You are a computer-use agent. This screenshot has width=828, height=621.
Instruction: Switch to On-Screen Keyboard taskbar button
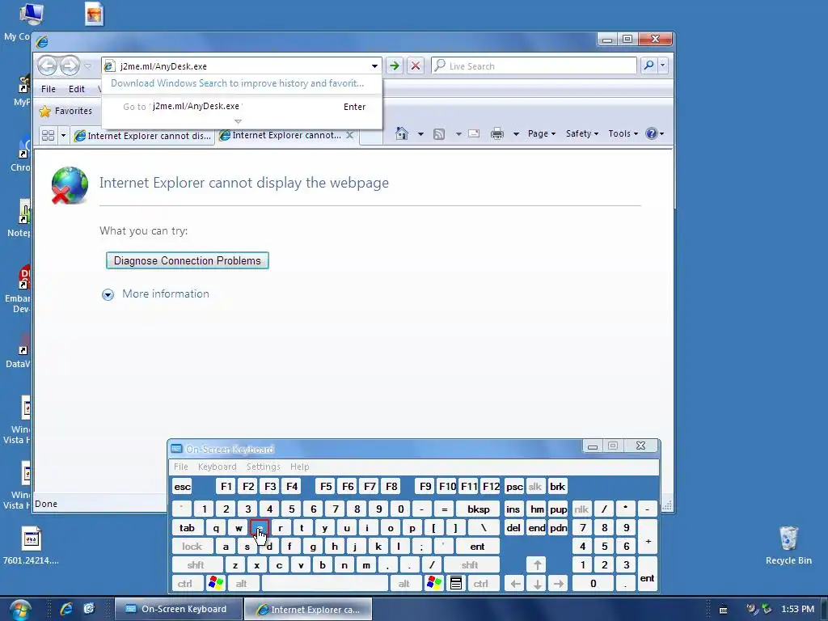click(x=178, y=609)
